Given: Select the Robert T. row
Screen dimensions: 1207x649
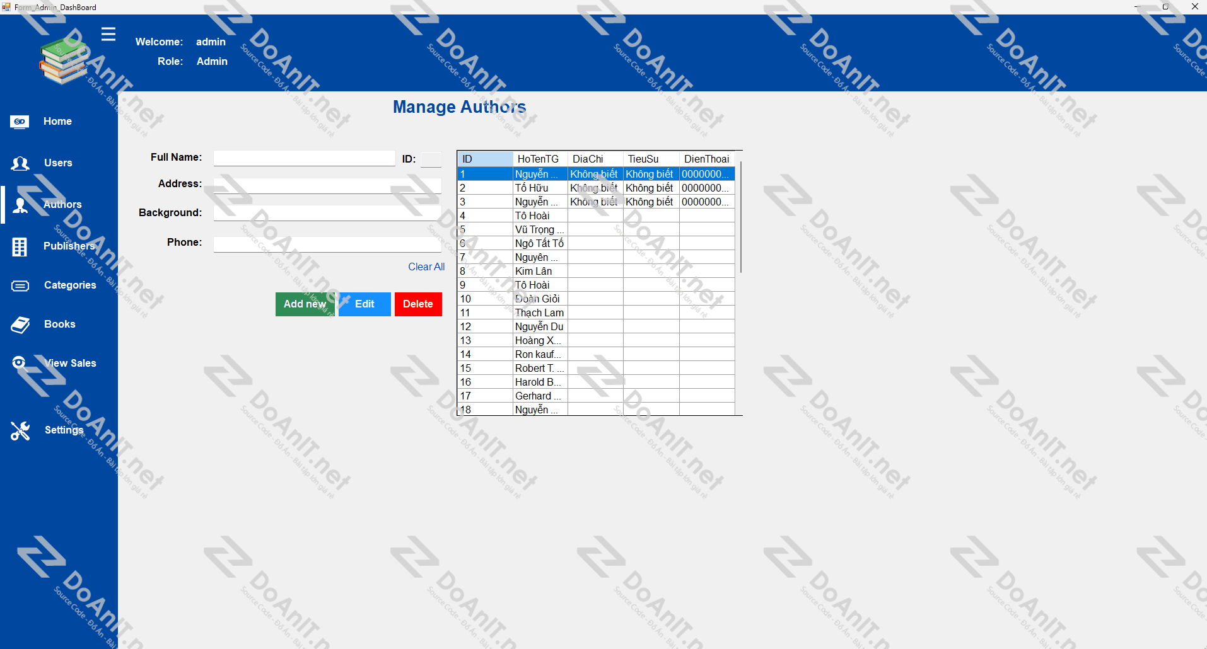Looking at the screenshot, I should 596,368.
